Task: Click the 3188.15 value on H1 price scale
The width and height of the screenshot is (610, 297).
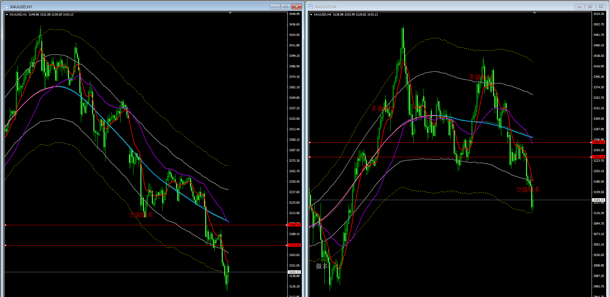Action: click(x=294, y=234)
